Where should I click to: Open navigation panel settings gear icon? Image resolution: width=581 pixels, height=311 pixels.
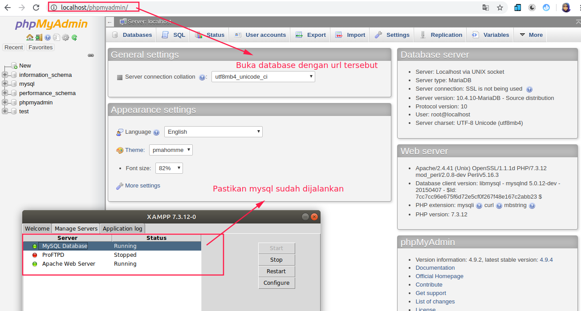point(65,37)
